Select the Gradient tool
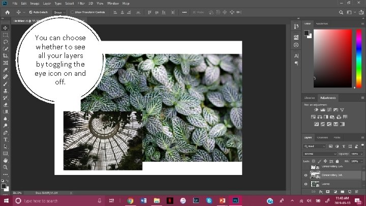The height and width of the screenshot is (206, 366). click(5, 111)
